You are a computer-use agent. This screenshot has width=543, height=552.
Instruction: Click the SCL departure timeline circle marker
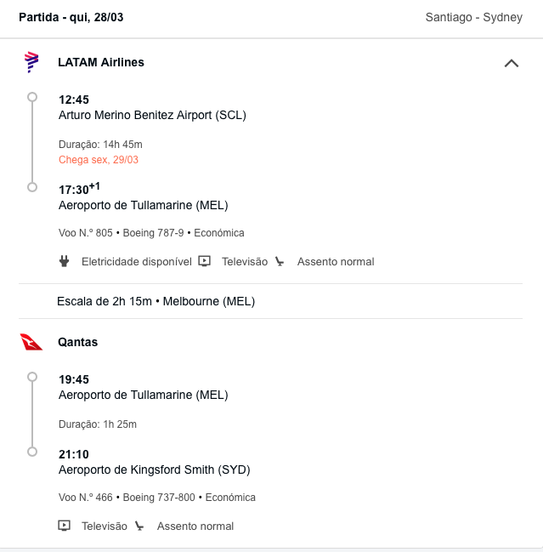coord(32,97)
